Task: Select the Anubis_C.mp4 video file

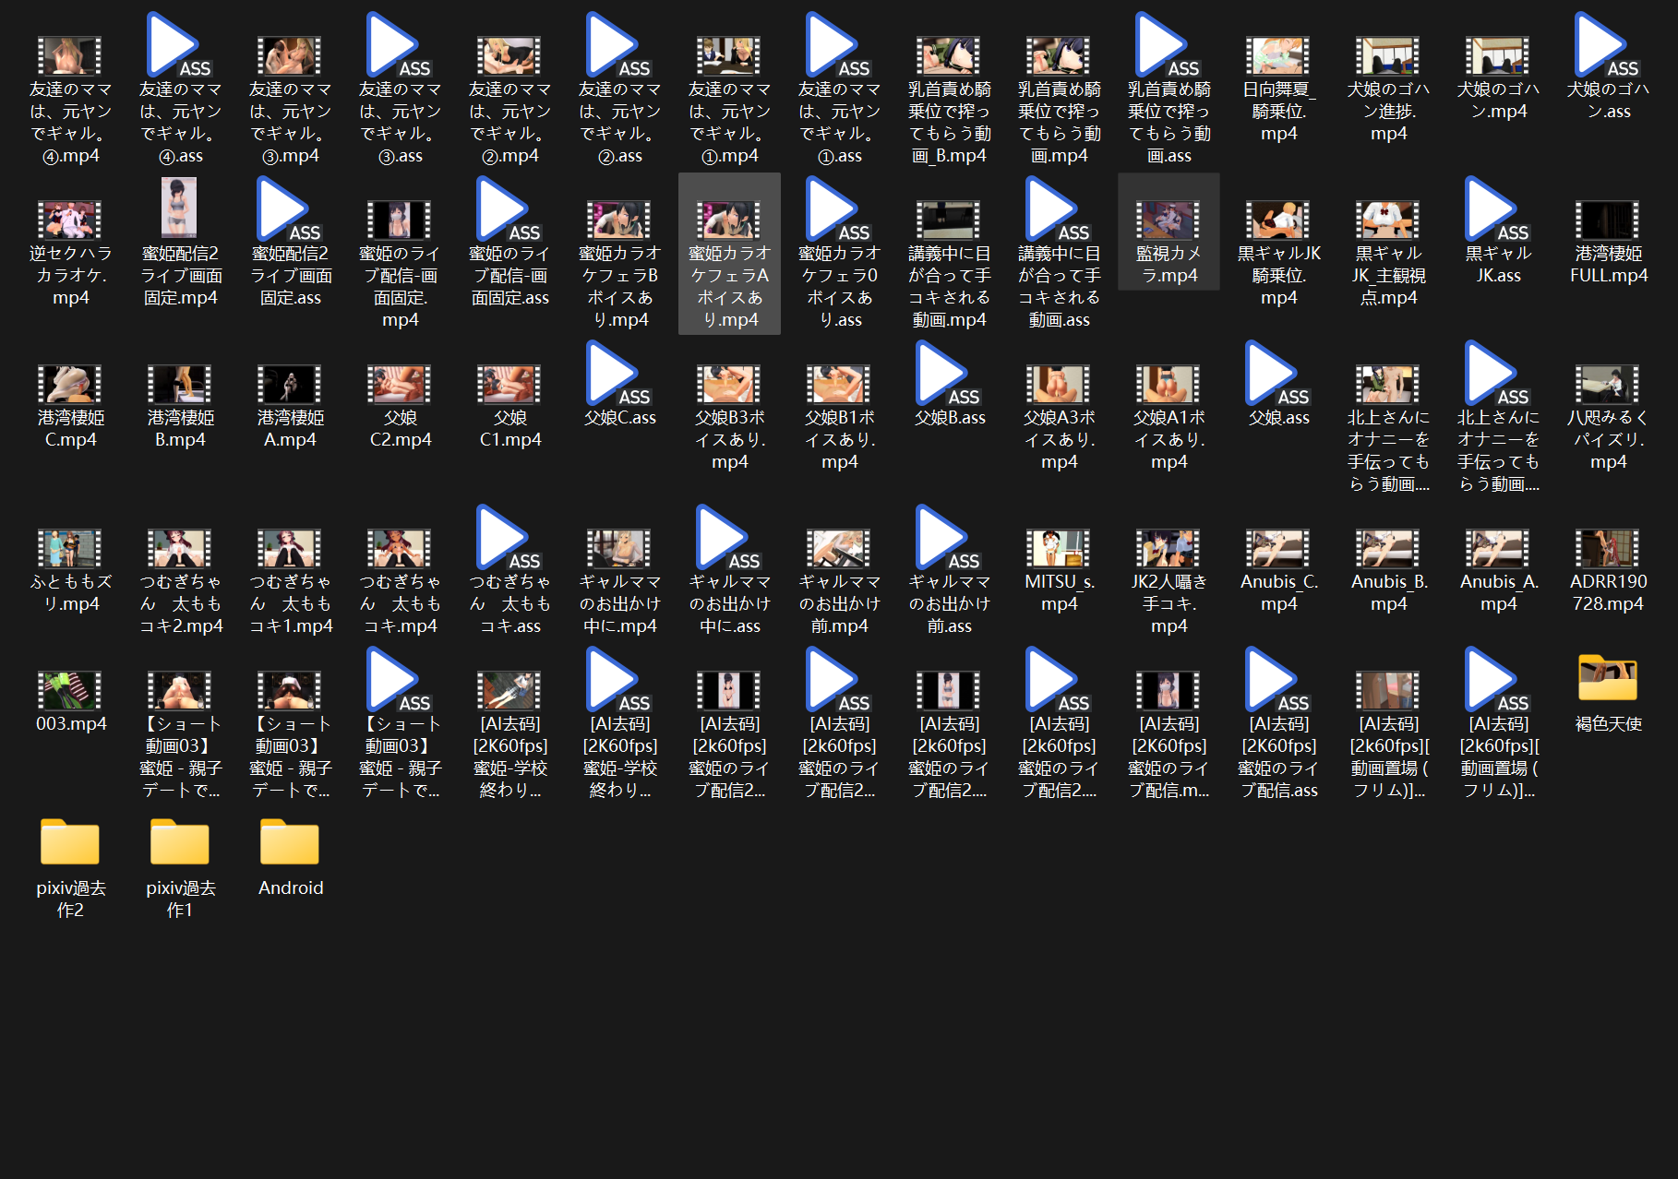Action: (x=1278, y=570)
